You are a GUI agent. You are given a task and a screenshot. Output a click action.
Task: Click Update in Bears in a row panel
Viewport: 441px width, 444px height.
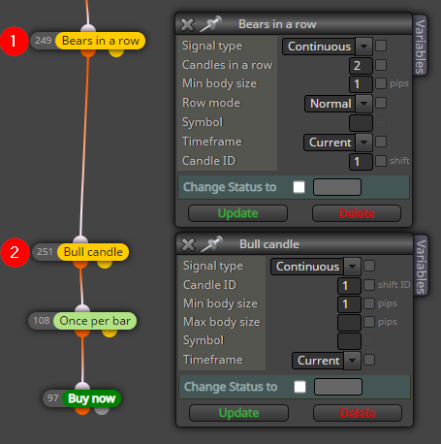(237, 213)
